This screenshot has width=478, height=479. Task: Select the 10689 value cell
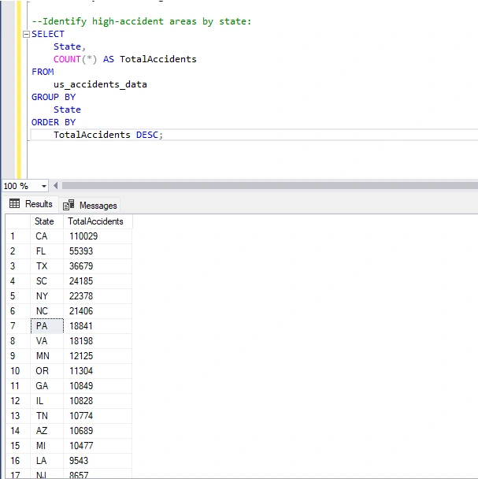[98, 431]
